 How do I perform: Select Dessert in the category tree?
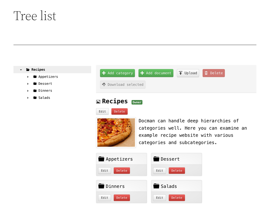click(x=45, y=83)
